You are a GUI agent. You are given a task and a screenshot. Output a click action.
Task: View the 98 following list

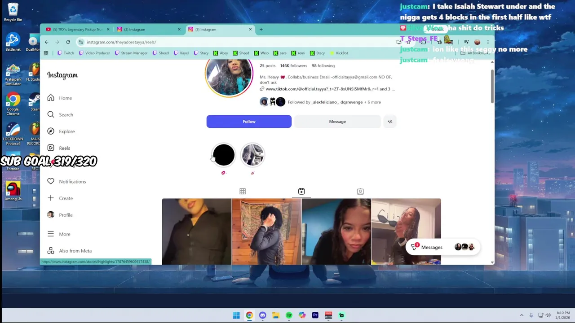[x=323, y=65]
